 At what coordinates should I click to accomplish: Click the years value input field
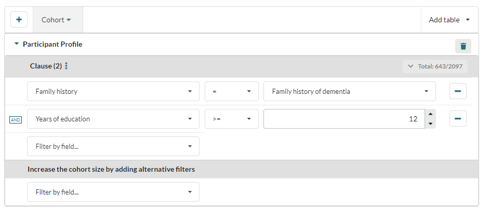343,119
